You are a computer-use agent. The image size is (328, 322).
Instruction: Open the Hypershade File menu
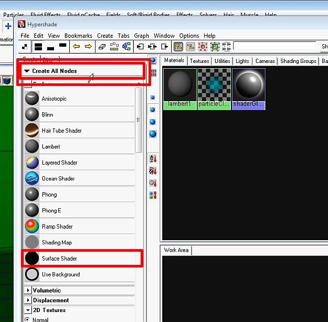tap(25, 36)
